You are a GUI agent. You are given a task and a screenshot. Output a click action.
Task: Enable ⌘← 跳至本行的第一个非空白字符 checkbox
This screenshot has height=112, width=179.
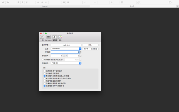45,78
